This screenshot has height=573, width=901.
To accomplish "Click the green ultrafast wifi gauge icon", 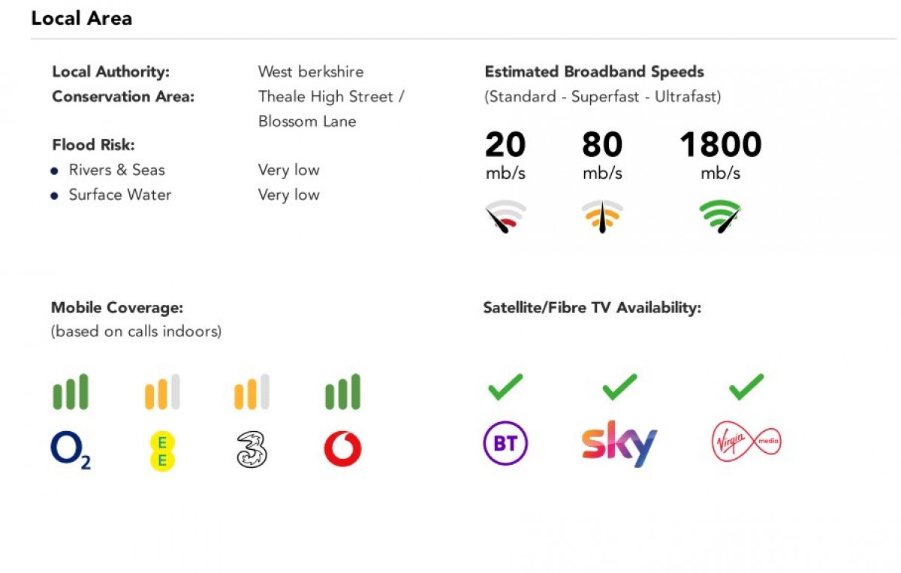I will coord(719,216).
